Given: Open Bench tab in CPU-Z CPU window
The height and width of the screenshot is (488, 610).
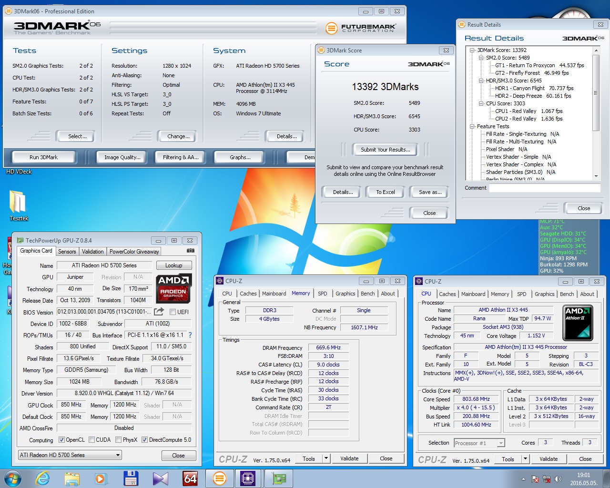Looking at the screenshot, I should 567,294.
